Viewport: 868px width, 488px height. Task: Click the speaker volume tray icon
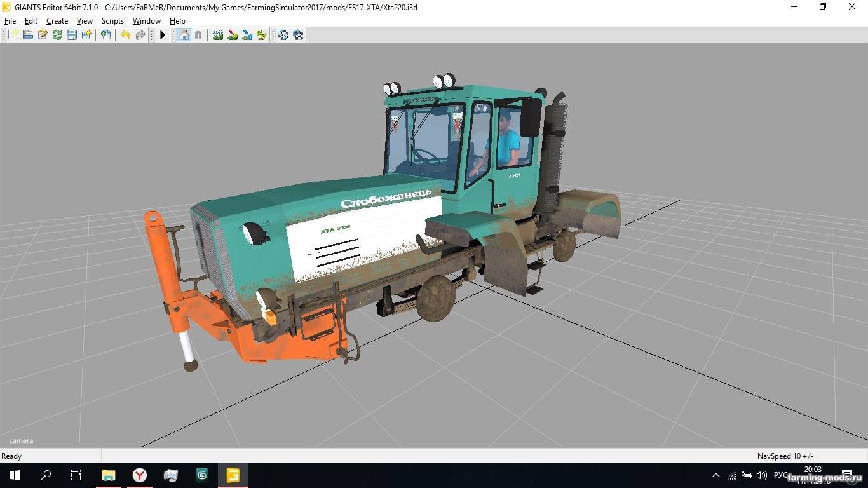point(762,475)
